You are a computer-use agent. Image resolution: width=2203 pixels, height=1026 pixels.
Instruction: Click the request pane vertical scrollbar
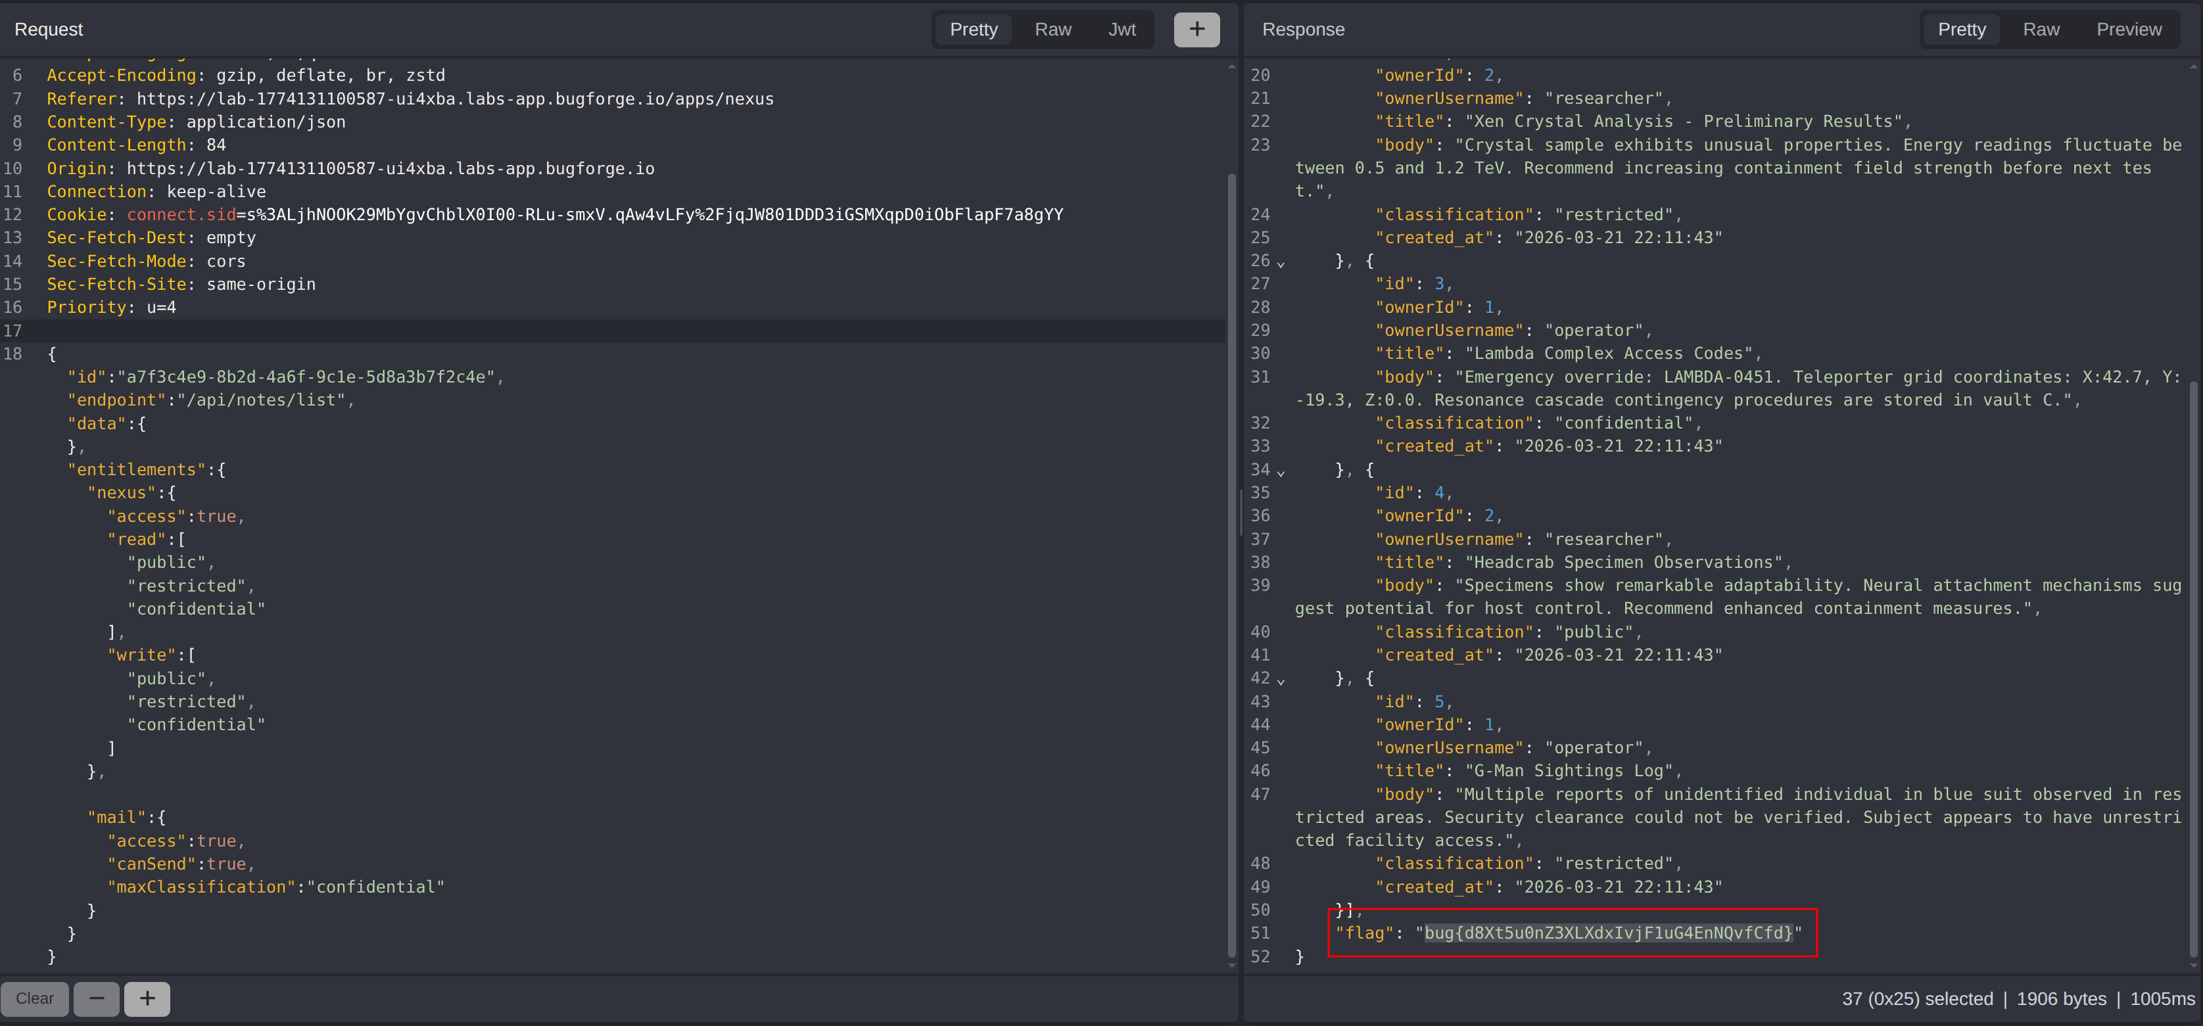click(x=1231, y=565)
